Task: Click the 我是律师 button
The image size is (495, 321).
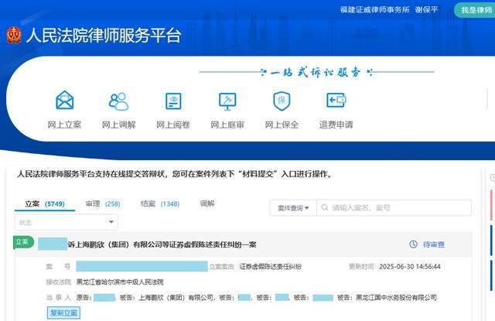Action: [473, 9]
